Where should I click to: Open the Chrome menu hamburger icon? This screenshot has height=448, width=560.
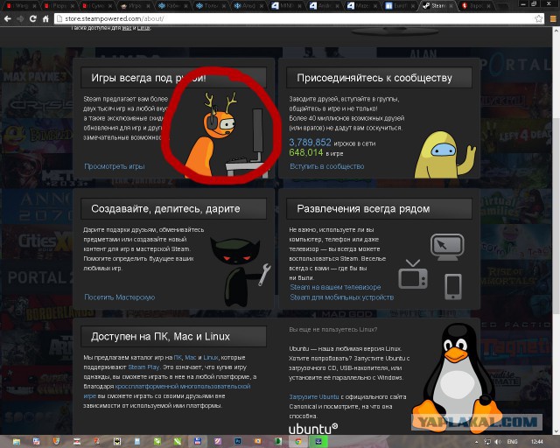pos(552,19)
